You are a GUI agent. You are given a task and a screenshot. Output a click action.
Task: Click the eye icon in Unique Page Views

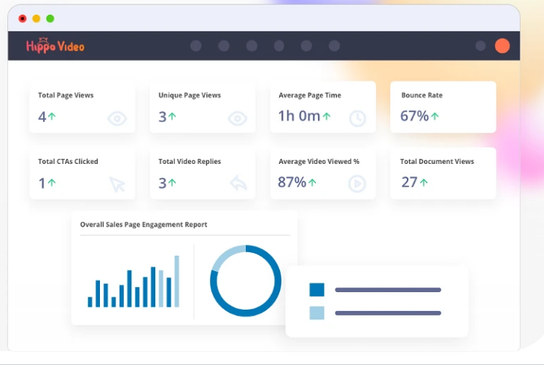click(237, 119)
